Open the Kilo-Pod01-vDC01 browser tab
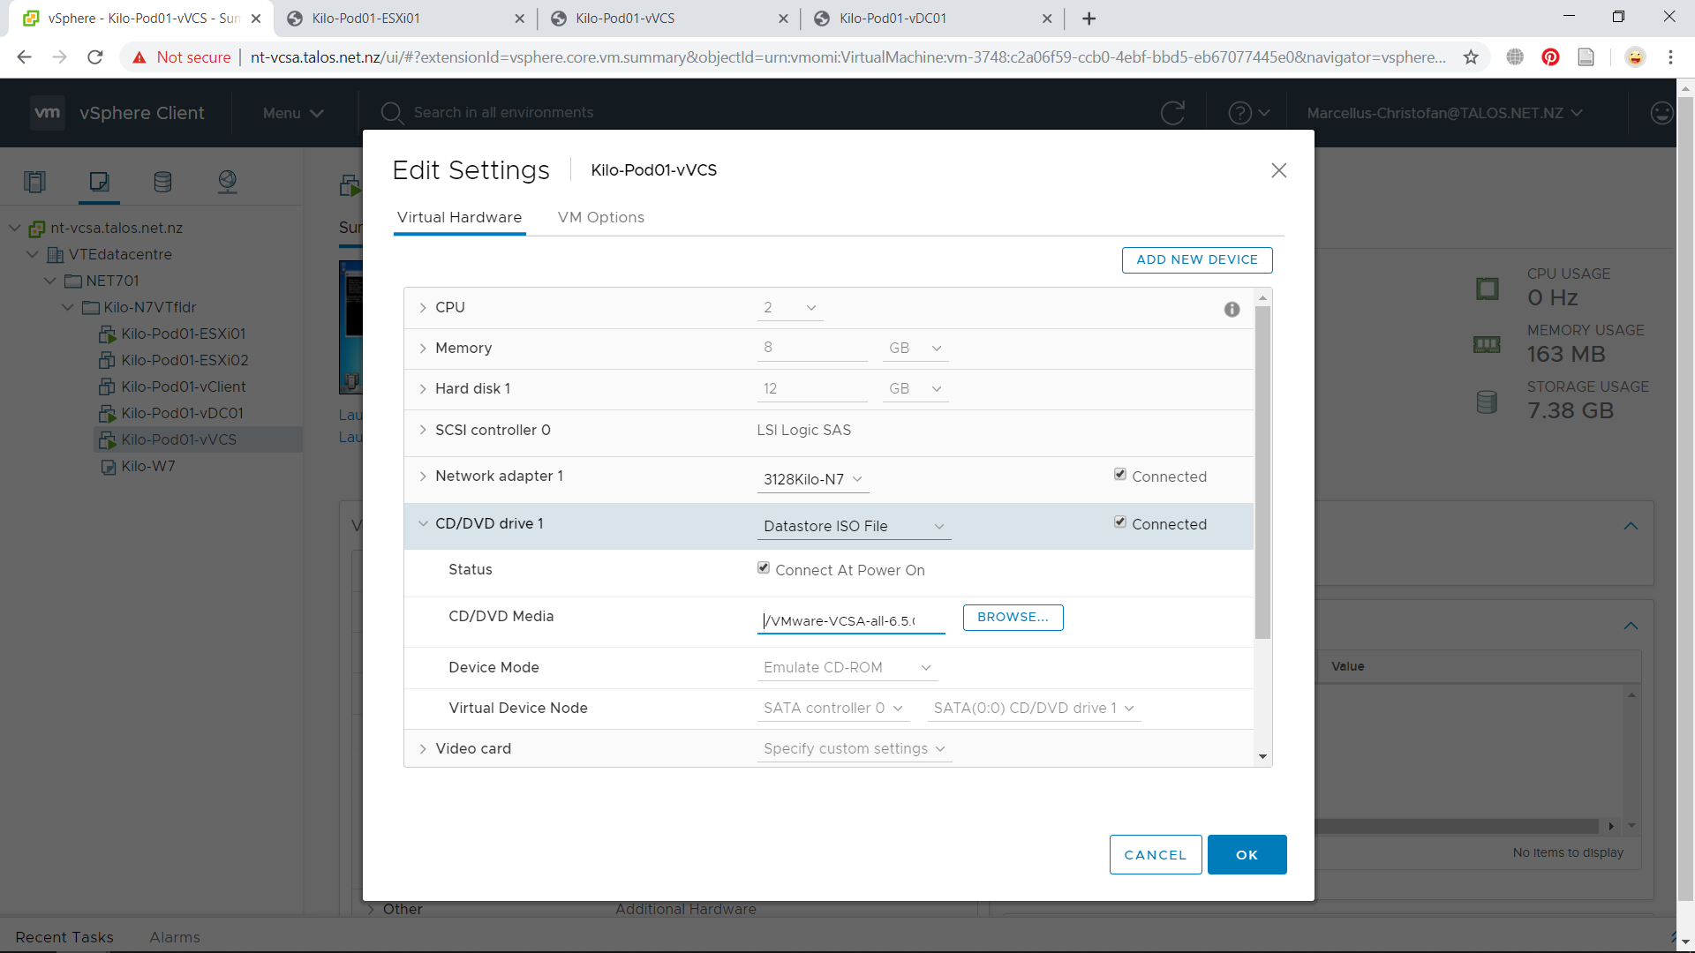Viewport: 1695px width, 953px height. tap(893, 19)
